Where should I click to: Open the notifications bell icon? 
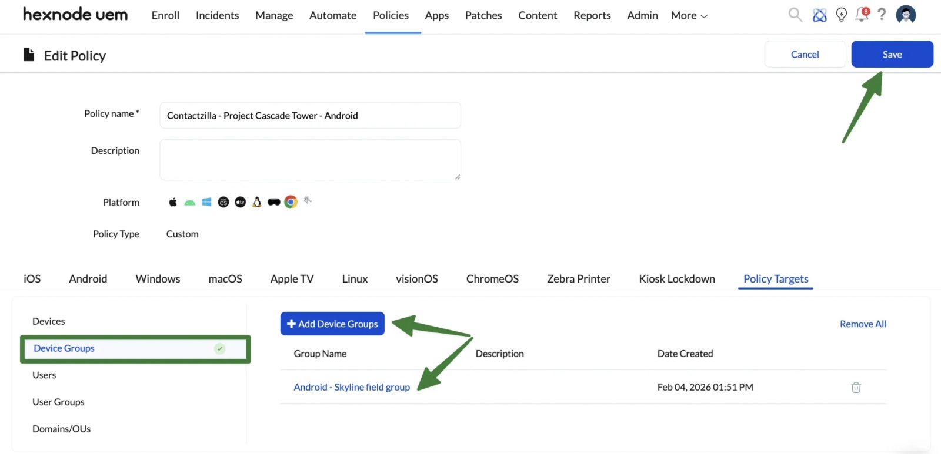pyautogui.click(x=862, y=14)
